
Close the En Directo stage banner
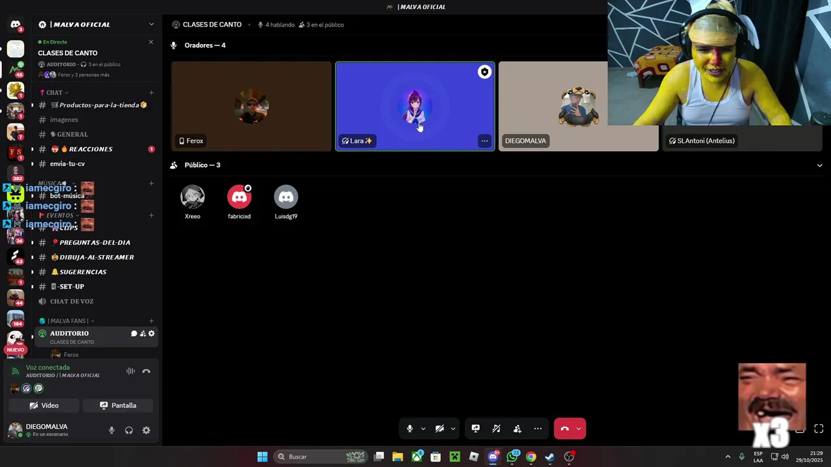(x=151, y=42)
